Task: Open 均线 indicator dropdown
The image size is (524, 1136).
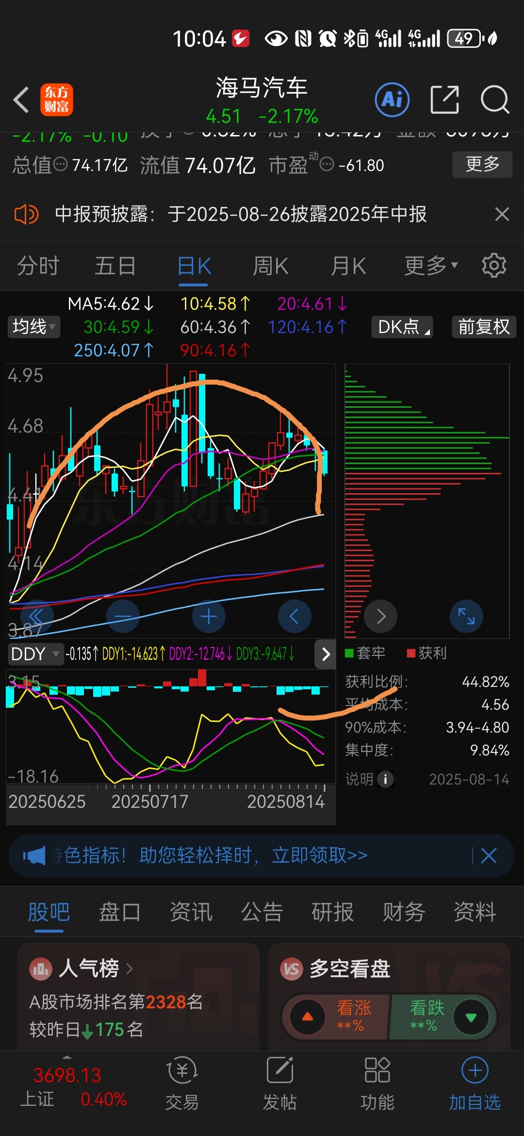Action: (33, 327)
